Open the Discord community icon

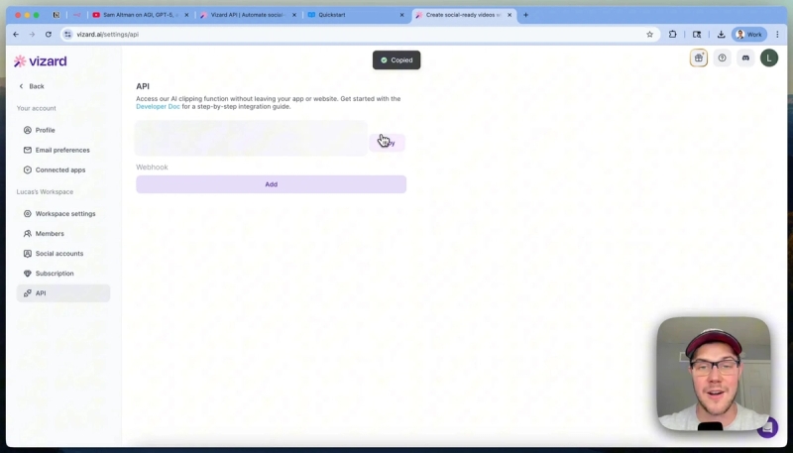click(745, 58)
